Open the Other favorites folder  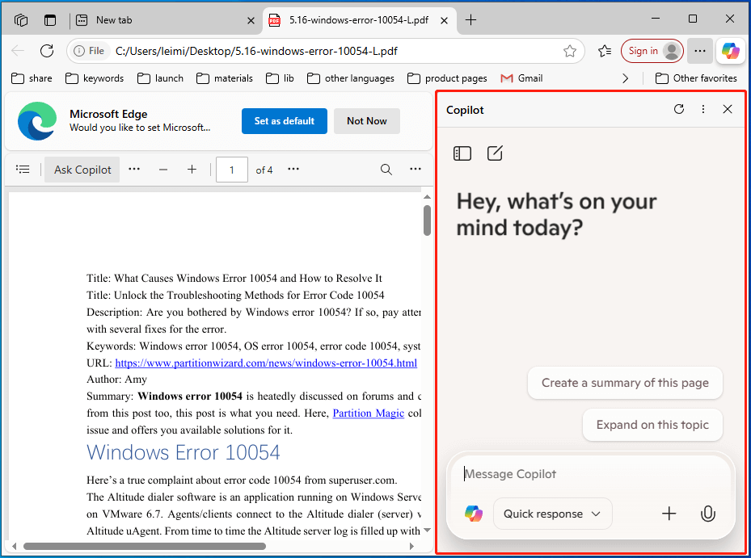[x=696, y=78]
